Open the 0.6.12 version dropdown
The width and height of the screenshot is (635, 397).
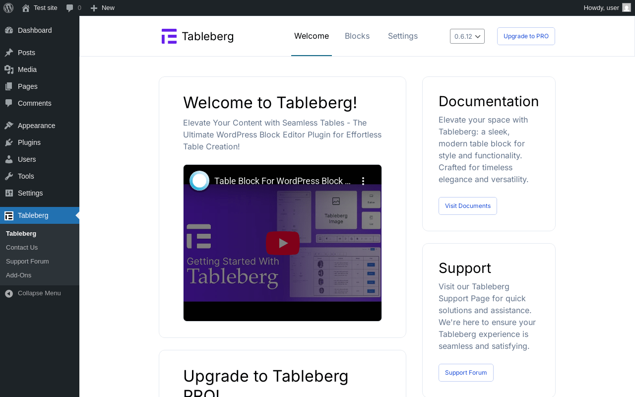(x=467, y=36)
